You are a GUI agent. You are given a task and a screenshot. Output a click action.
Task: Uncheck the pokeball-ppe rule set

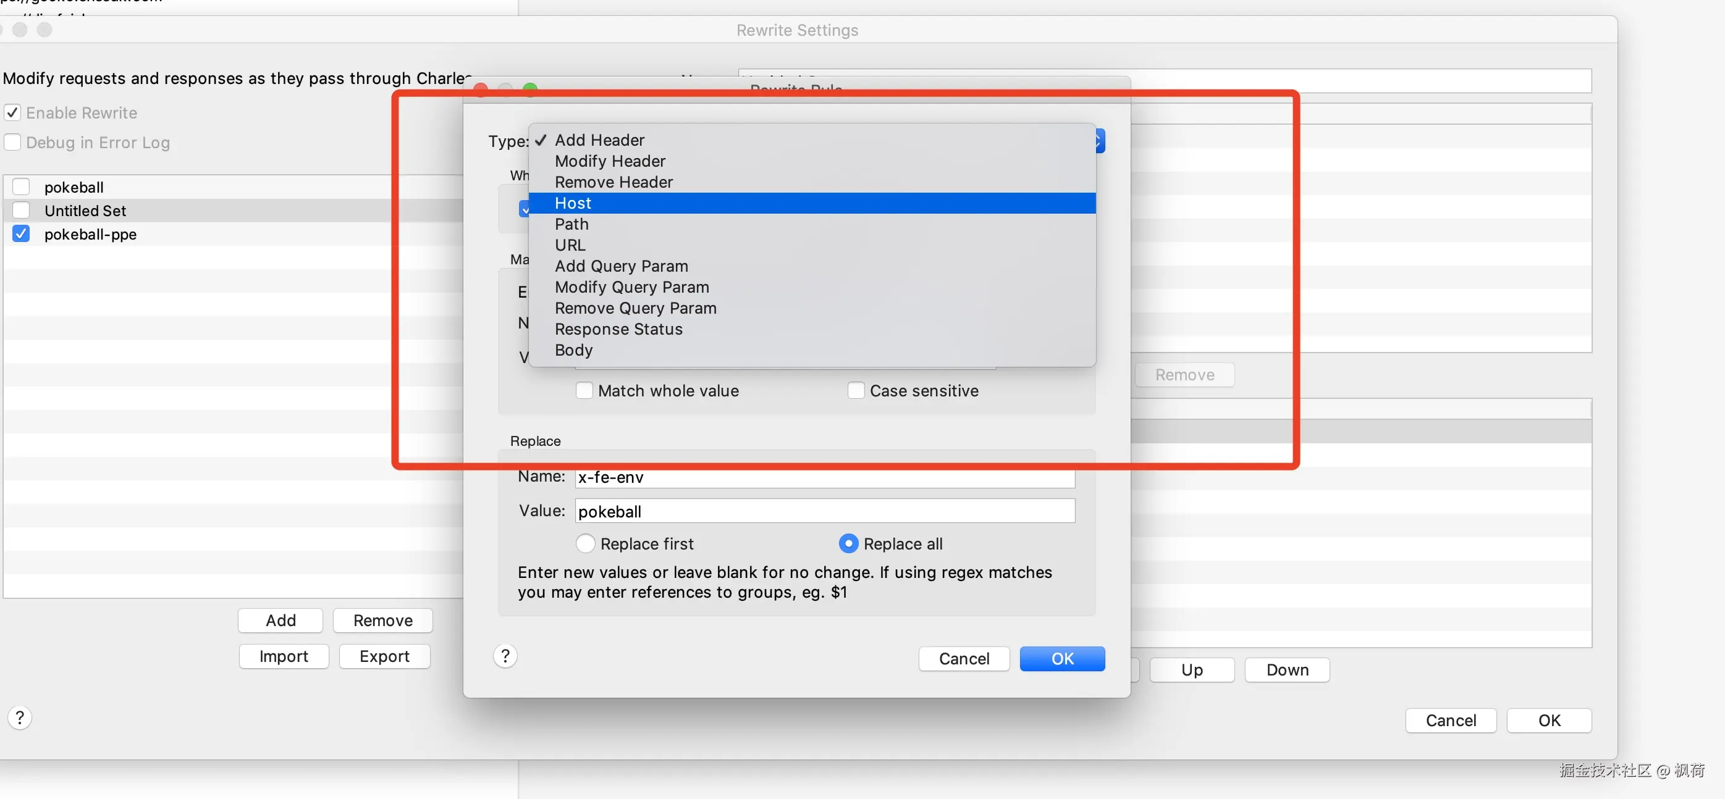pyautogui.click(x=22, y=234)
